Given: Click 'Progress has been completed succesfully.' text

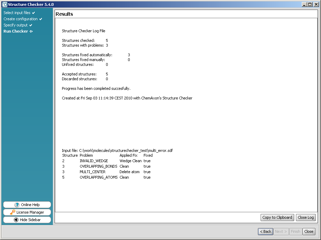Looking at the screenshot, I should [96, 88].
